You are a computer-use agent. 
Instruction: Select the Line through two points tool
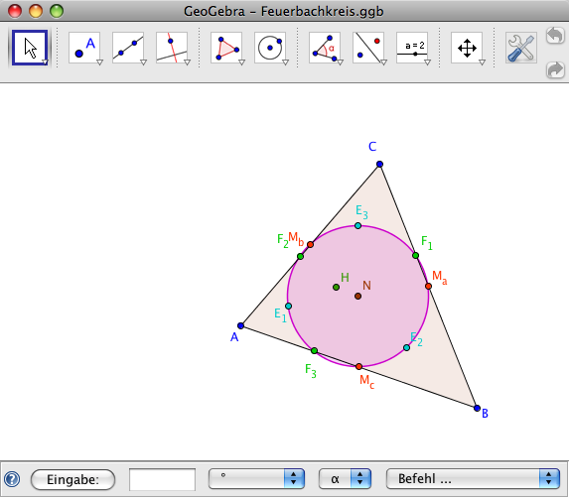point(128,48)
